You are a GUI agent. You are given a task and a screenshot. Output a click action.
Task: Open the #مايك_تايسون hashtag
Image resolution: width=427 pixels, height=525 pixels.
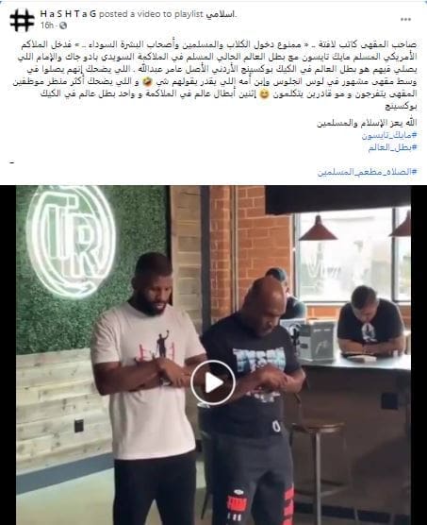(389, 135)
